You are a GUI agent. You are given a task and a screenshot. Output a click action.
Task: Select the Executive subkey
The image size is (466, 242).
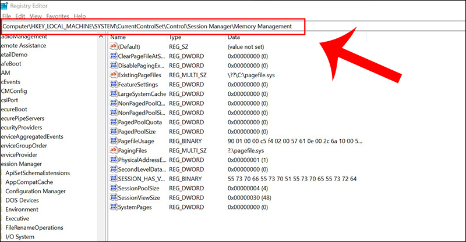click(17, 219)
